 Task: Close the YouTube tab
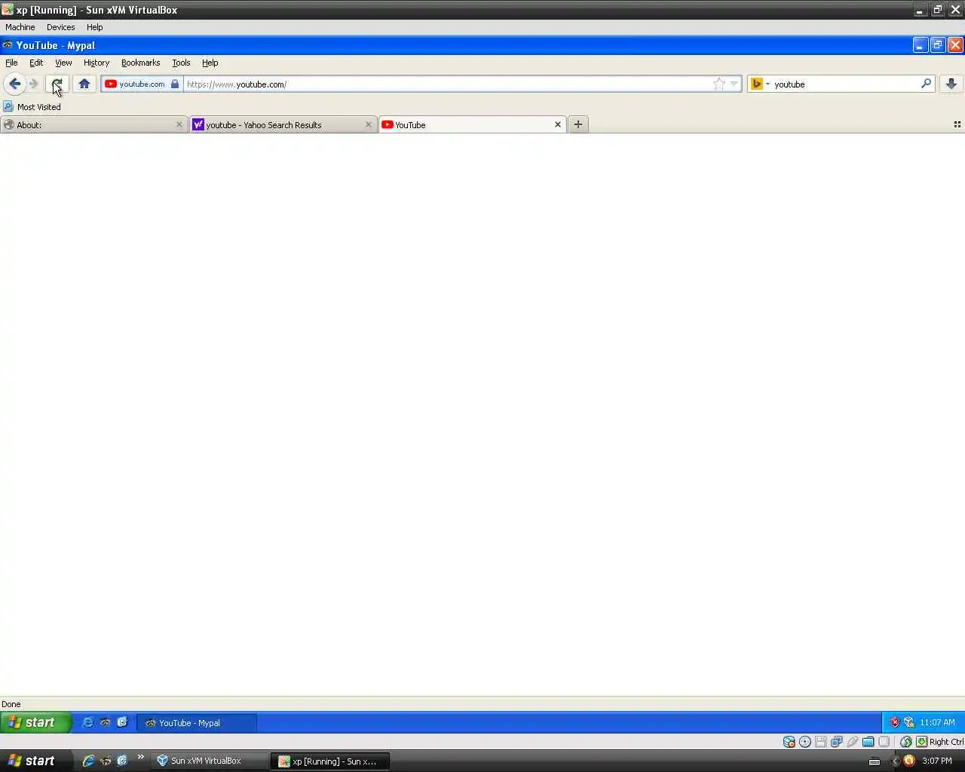[x=558, y=124]
